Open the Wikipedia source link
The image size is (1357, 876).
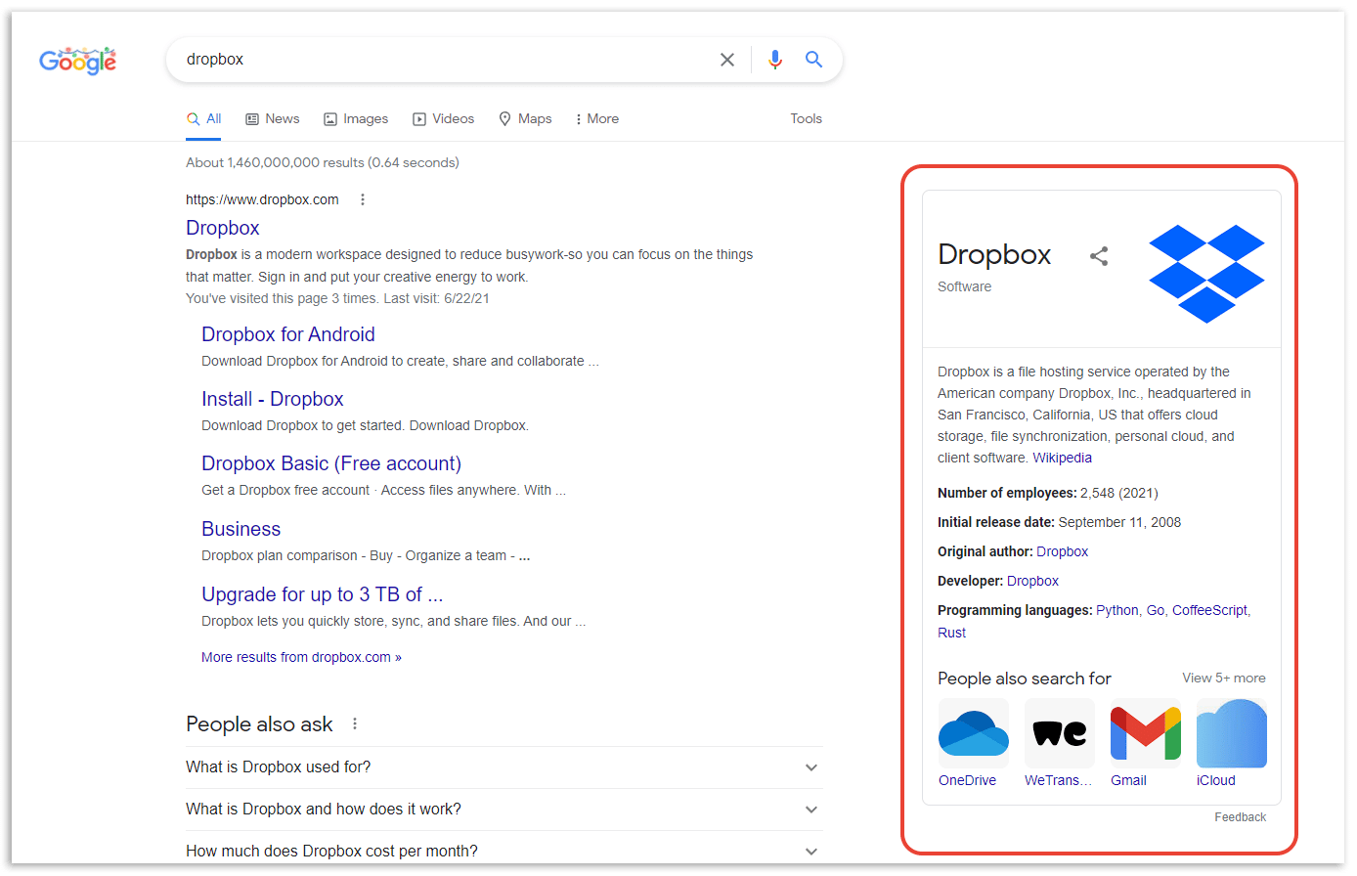pos(1063,458)
